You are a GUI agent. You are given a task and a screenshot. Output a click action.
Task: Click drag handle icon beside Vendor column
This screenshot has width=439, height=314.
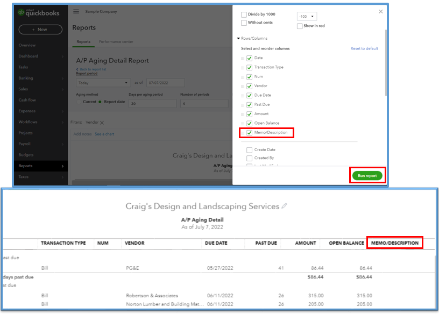[x=243, y=86]
